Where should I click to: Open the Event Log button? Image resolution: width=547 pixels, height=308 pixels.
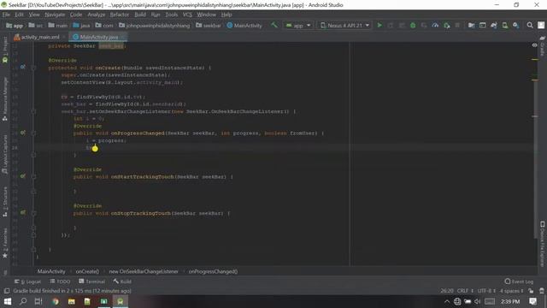[519, 281]
